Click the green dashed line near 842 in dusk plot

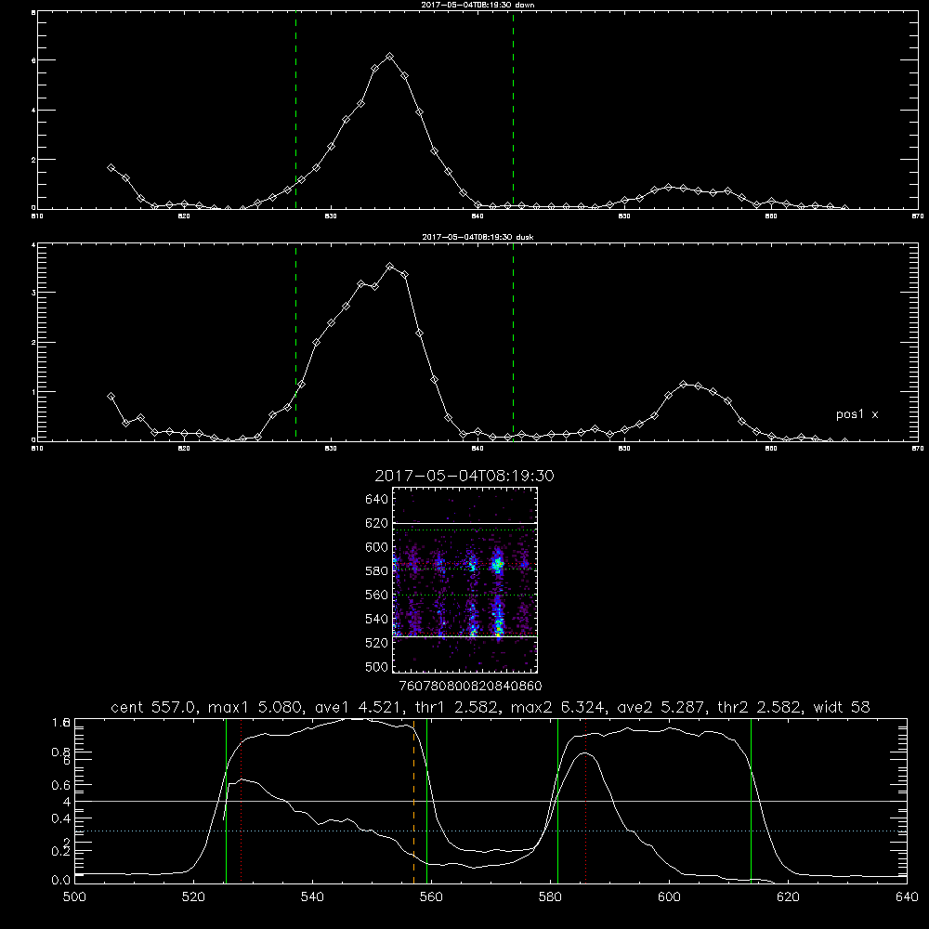pos(513,342)
